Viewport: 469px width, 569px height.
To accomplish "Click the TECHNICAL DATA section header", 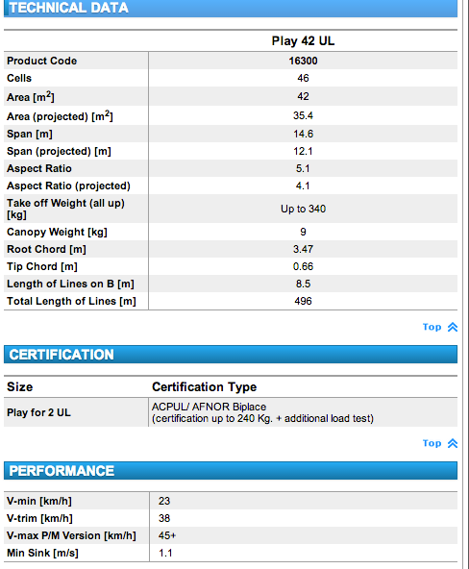I will coord(231,8).
